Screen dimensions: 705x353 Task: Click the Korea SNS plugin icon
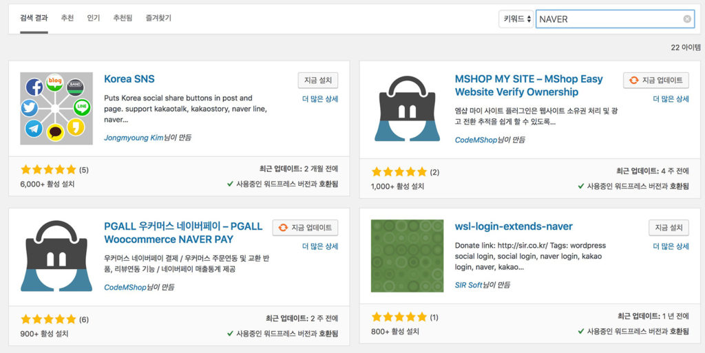point(56,108)
